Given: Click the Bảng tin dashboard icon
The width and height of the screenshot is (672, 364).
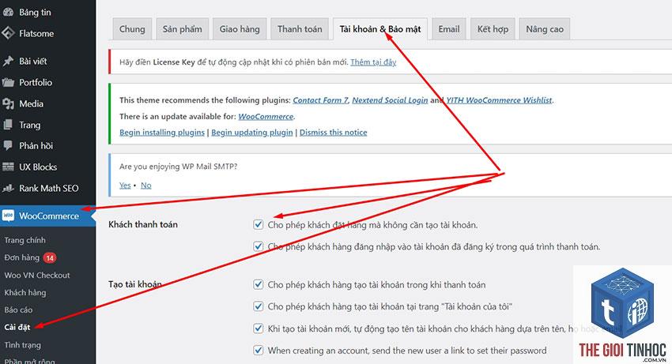Looking at the screenshot, I should (8, 13).
